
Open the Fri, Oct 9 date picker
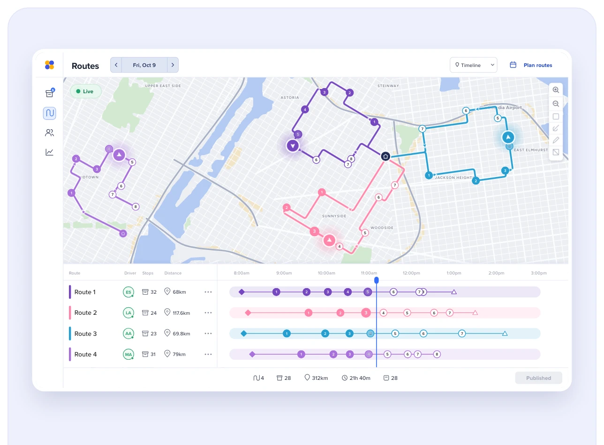[x=144, y=65]
